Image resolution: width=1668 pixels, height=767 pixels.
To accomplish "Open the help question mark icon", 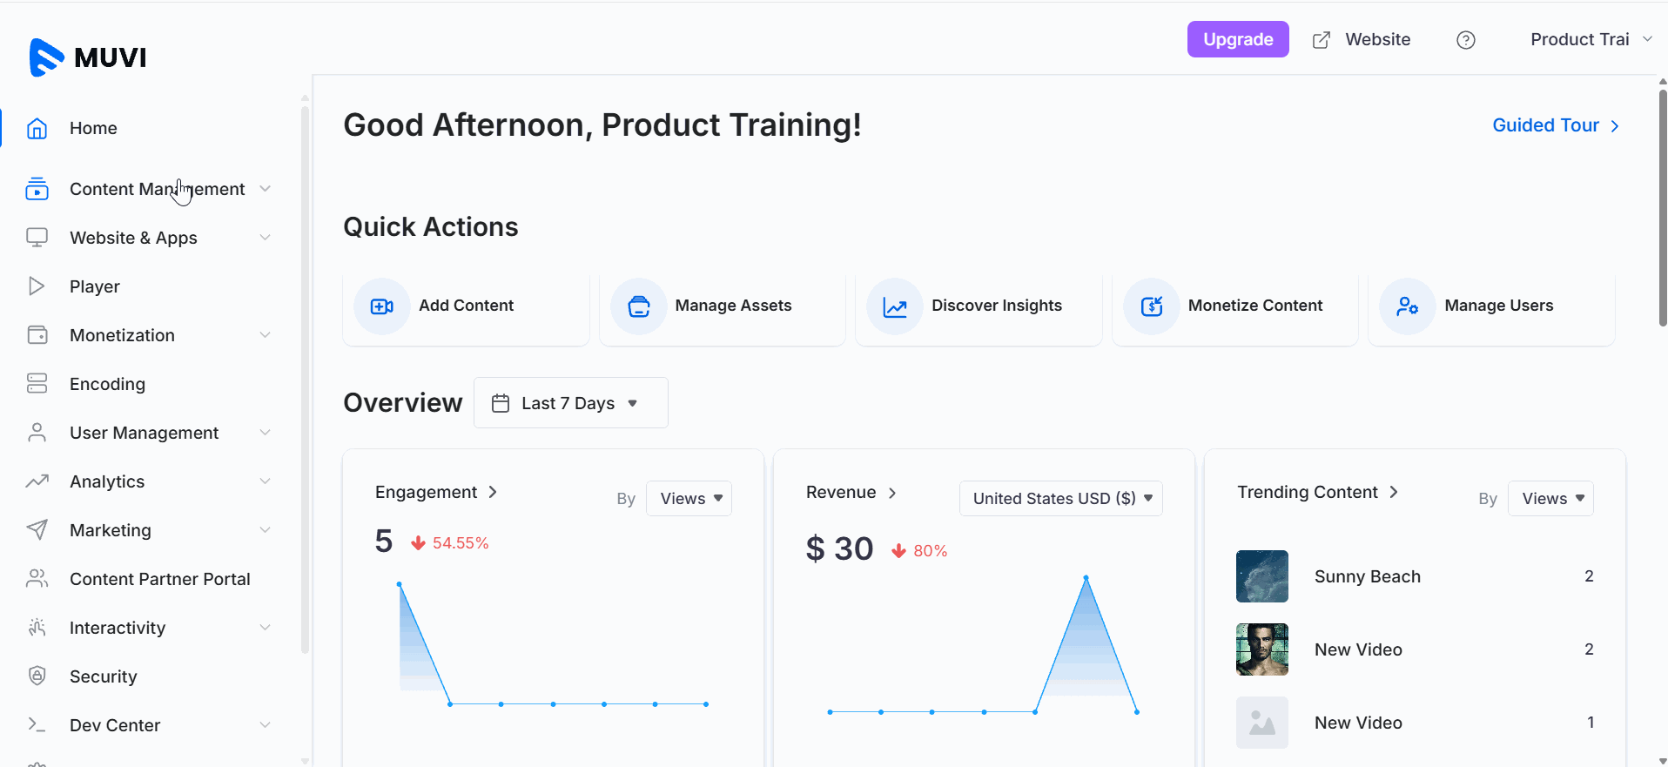I will click(x=1465, y=40).
